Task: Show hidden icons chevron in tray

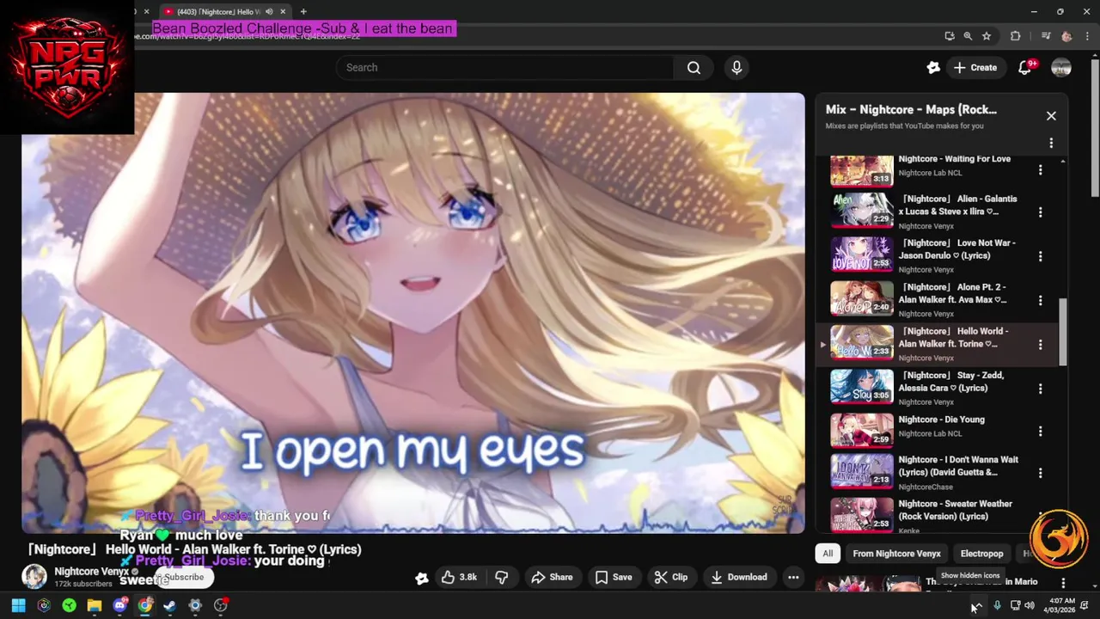Action: click(x=977, y=606)
